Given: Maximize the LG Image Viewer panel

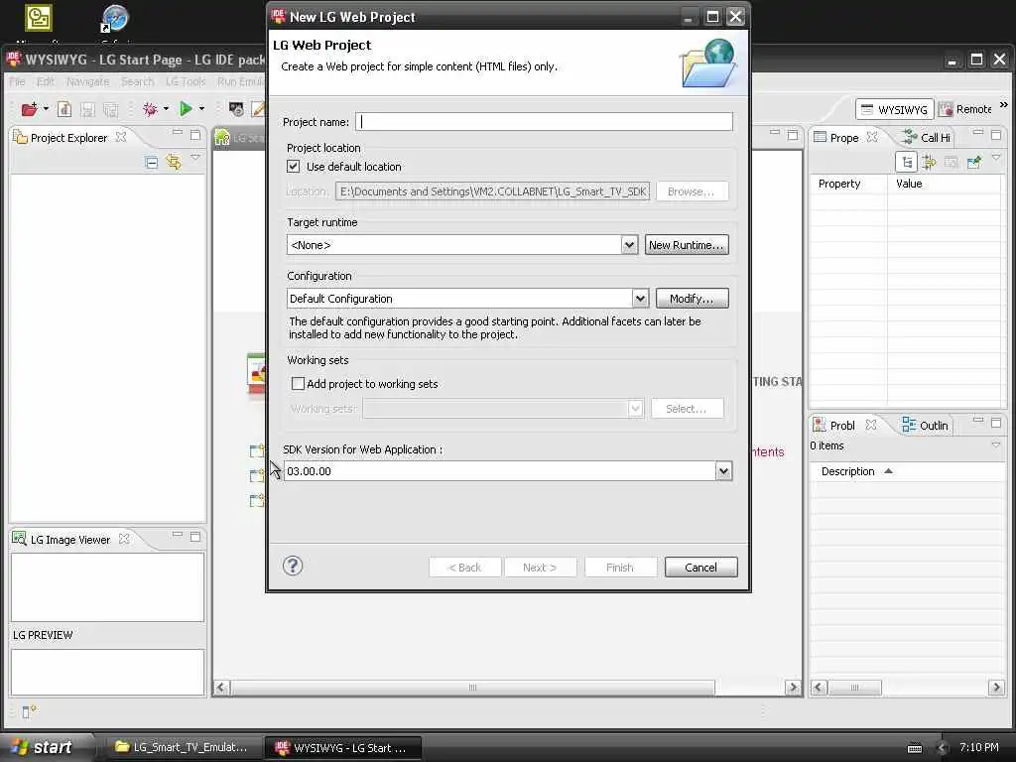Looking at the screenshot, I should (x=195, y=537).
